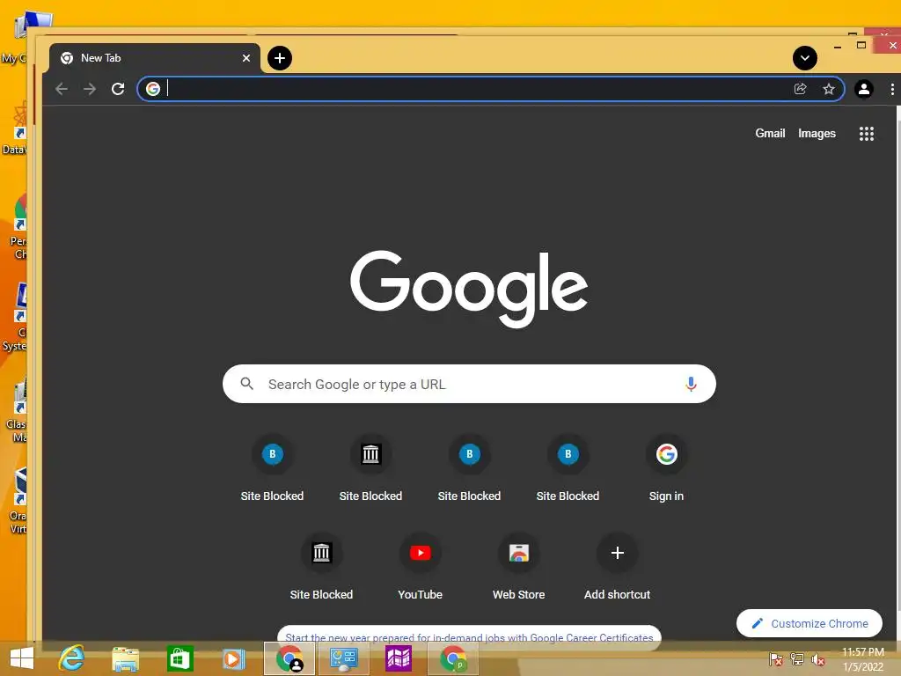901x676 pixels.
Task: Expand the tab search dropdown arrow
Action: [805, 58]
